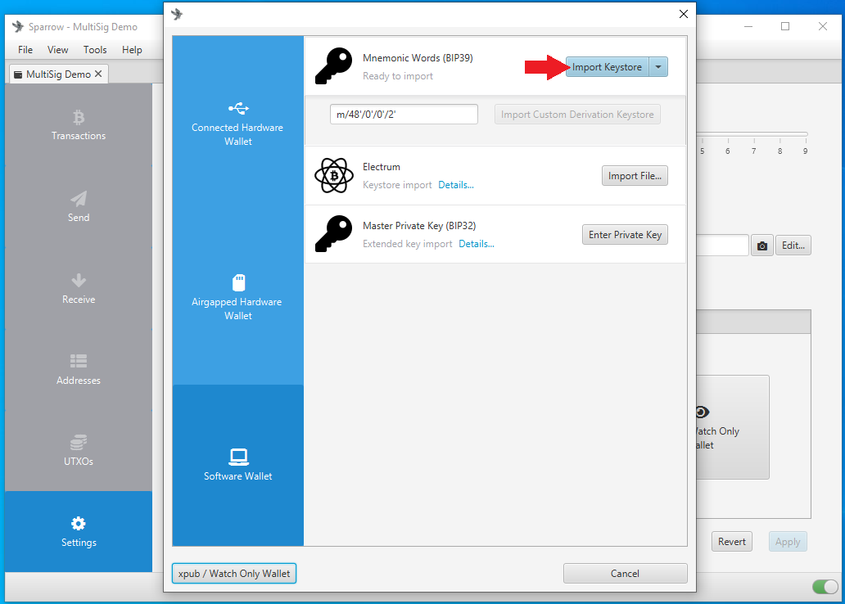The height and width of the screenshot is (604, 845).
Task: Click the Master Private Key icon
Action: 333,234
